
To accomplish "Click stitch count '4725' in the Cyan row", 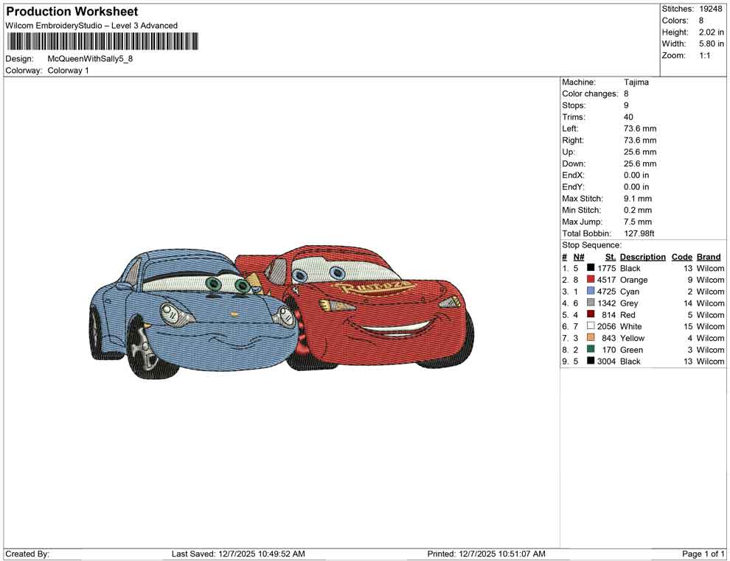I will [606, 292].
